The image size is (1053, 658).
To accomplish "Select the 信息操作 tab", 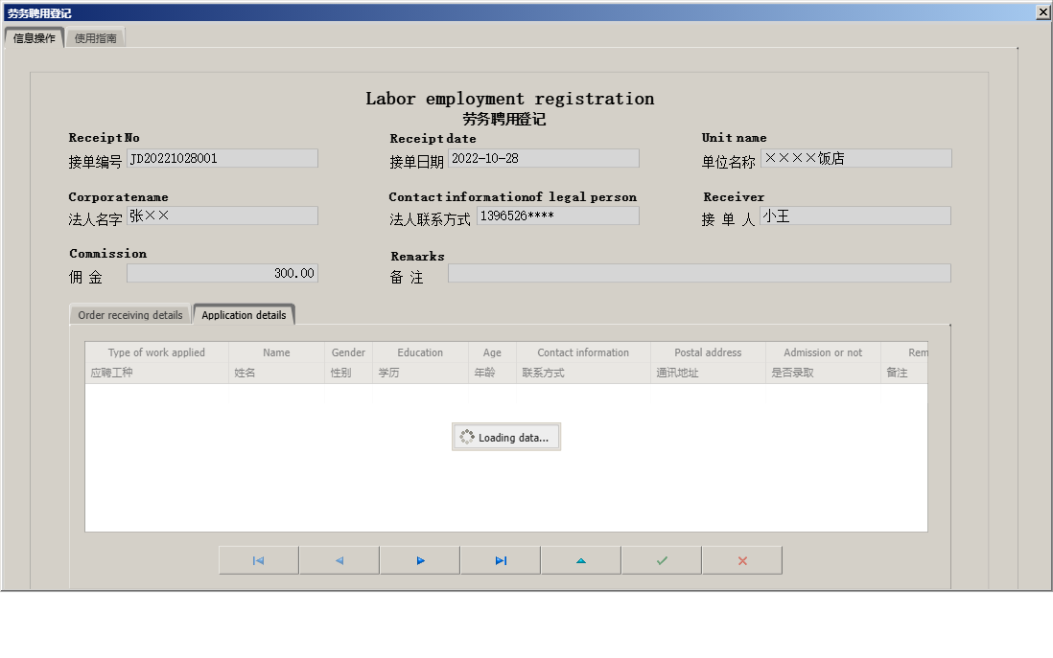I will 35,38.
